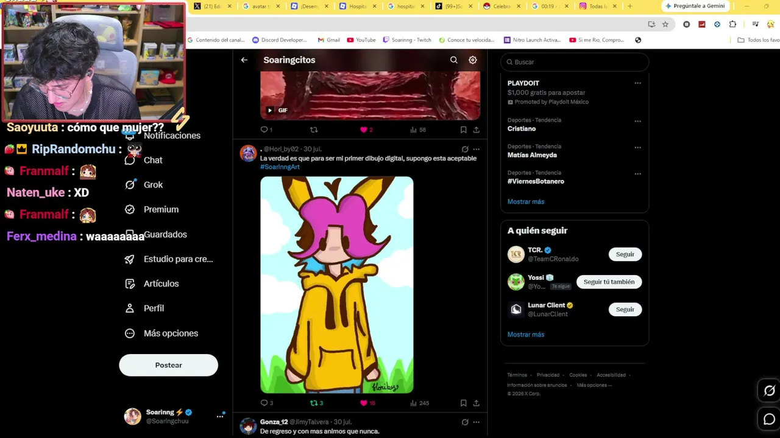Undo repost on the drawing post
Image resolution: width=780 pixels, height=438 pixels.
pyautogui.click(x=316, y=403)
